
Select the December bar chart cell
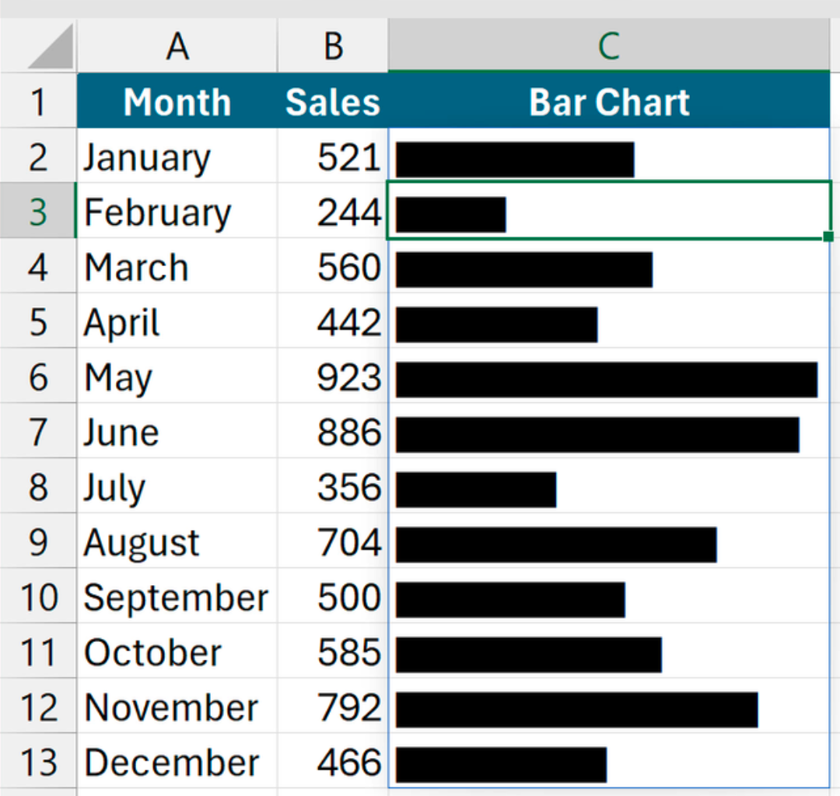[609, 763]
